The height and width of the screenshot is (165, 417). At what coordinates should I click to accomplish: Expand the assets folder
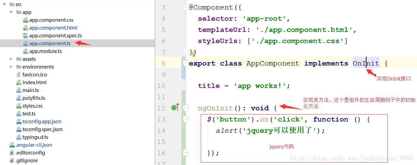(11, 59)
